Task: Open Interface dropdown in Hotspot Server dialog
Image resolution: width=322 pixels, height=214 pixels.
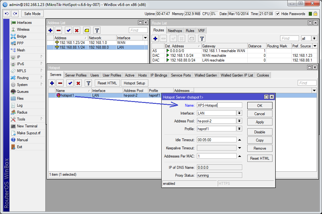Action: 239,113
